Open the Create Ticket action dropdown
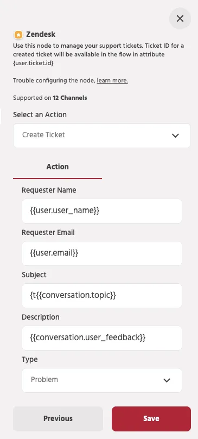 [102, 135]
